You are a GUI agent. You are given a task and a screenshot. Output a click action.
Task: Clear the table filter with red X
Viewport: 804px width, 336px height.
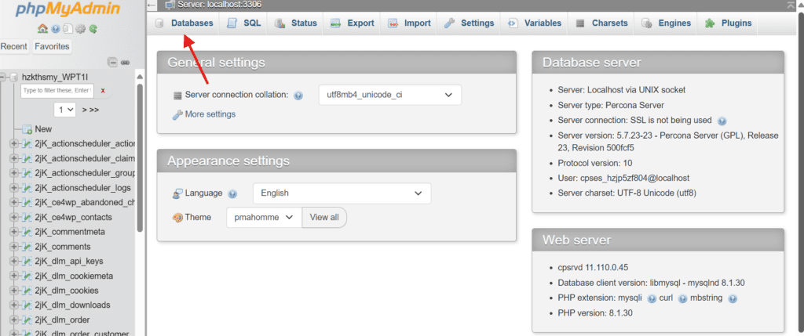pos(103,91)
